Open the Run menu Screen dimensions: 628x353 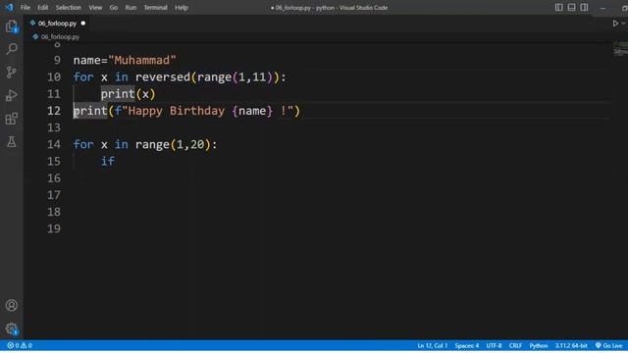pyautogui.click(x=131, y=8)
